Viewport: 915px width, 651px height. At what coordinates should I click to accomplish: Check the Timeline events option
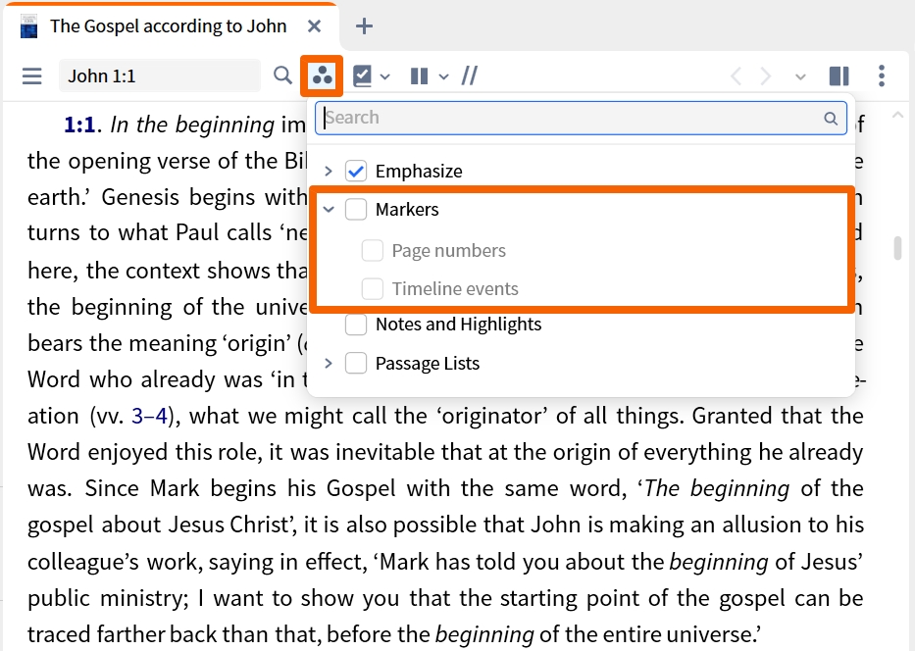pyautogui.click(x=373, y=288)
